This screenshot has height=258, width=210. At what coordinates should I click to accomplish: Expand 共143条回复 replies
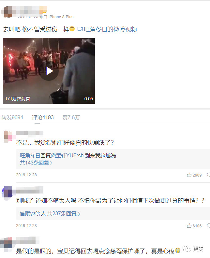[x=36, y=163]
